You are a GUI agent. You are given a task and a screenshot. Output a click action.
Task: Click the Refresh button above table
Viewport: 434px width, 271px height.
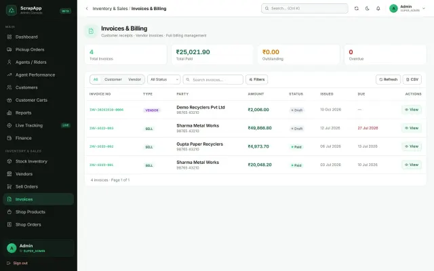pyautogui.click(x=388, y=79)
